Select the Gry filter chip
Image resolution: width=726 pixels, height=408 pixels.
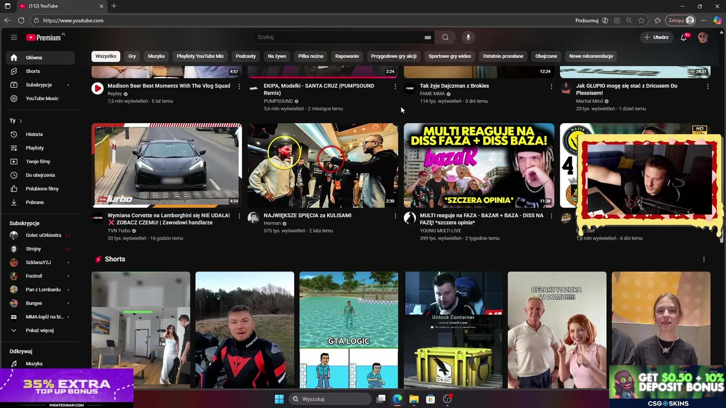(x=132, y=56)
